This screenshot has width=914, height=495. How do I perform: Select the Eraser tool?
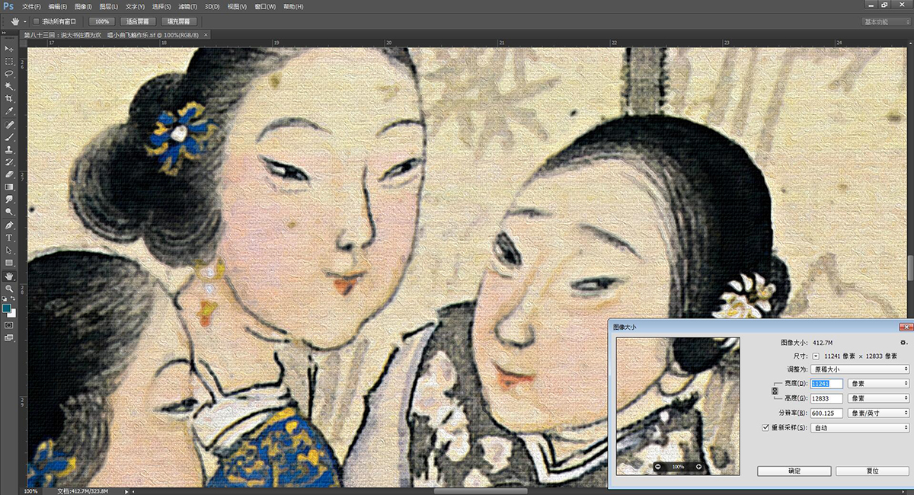(9, 174)
